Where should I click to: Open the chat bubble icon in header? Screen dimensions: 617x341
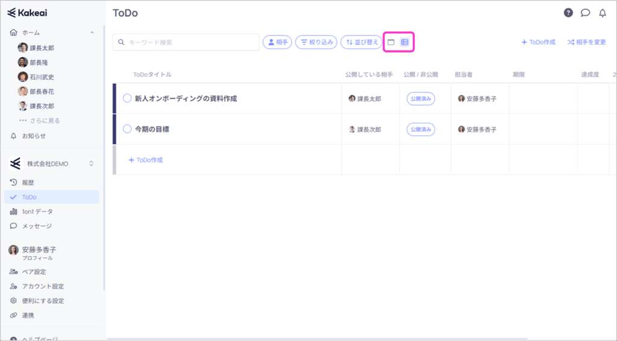click(x=585, y=13)
